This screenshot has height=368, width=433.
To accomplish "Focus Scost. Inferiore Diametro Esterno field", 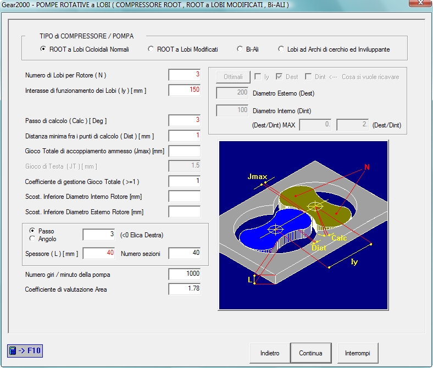I will pos(185,212).
